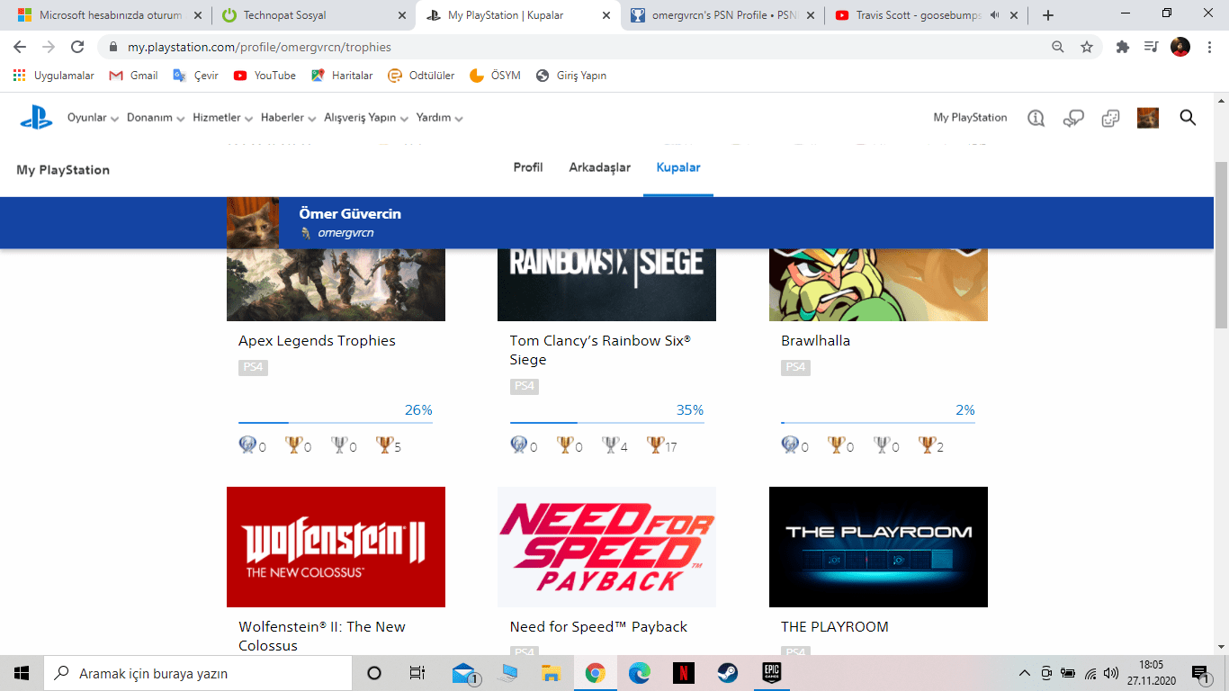Click the Chrome user profile avatar
This screenshot has height=691, width=1229.
click(x=1180, y=47)
